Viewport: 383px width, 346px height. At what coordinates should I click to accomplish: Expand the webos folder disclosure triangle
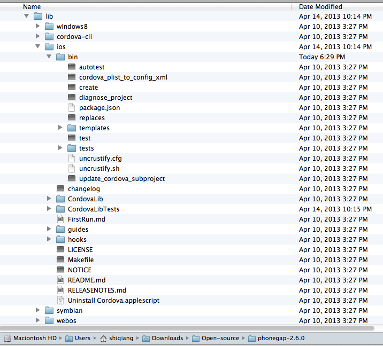37,320
